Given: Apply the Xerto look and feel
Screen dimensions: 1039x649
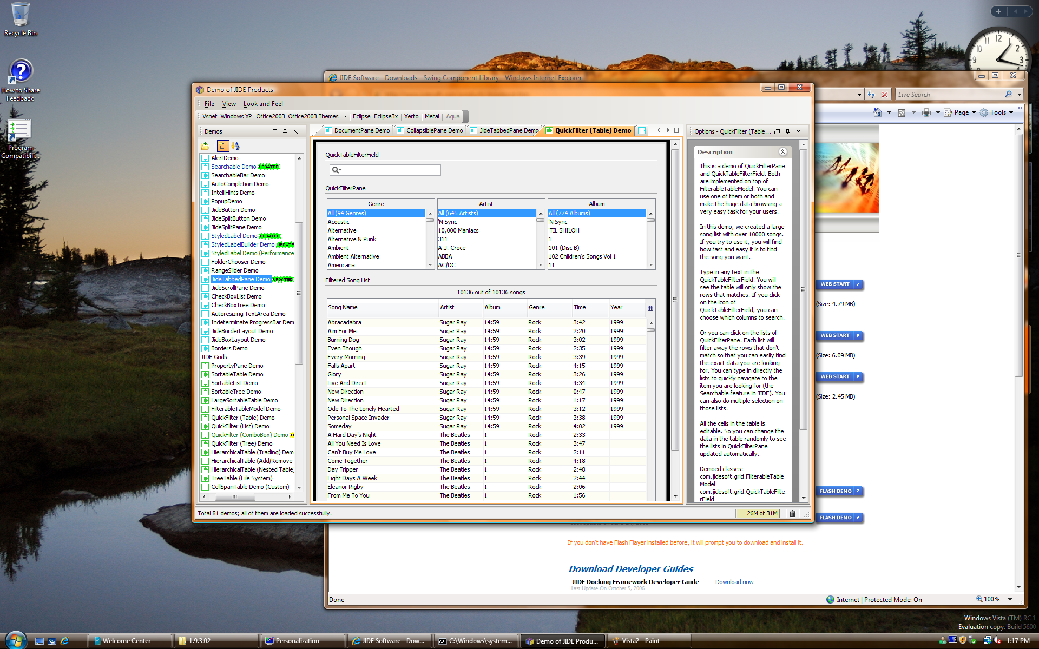Looking at the screenshot, I should click(x=411, y=116).
